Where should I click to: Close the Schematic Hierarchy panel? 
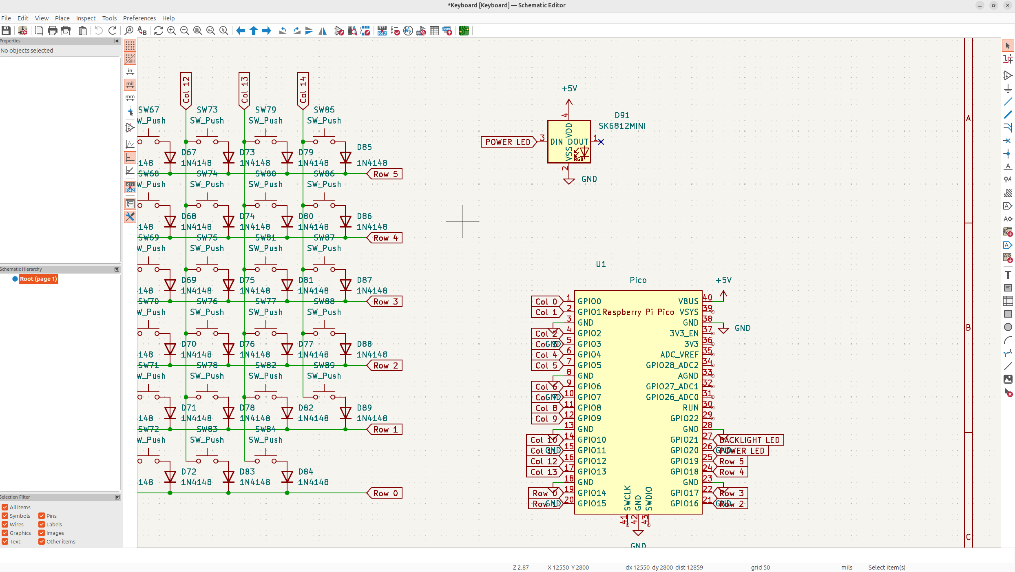(x=117, y=269)
